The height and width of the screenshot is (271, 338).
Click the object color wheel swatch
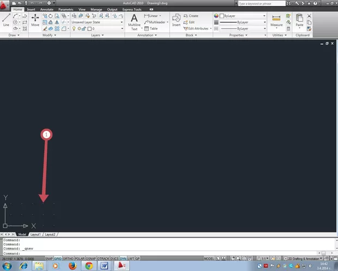216,16
